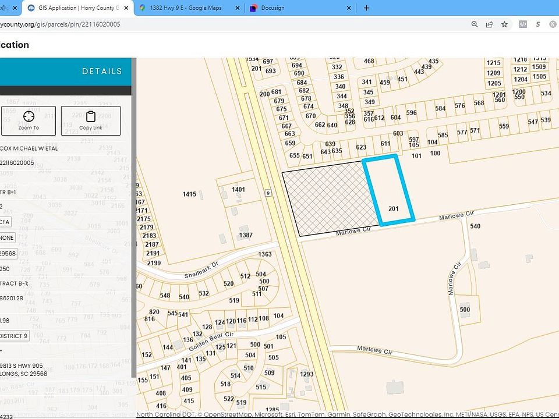Click the 86201.28 value
This screenshot has height=419, width=559.
[x=12, y=298]
